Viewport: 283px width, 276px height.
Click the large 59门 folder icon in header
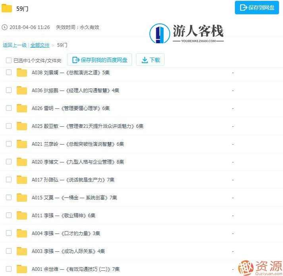[x=7, y=8]
